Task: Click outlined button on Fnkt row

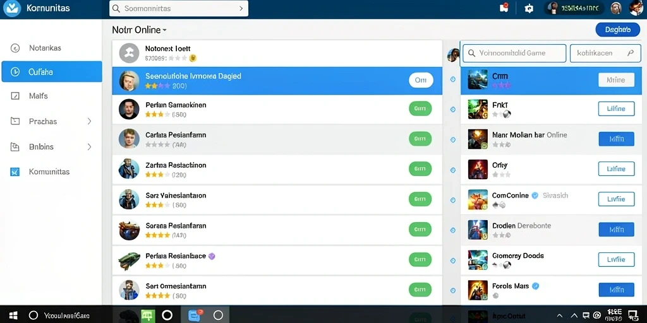Action: tap(617, 109)
